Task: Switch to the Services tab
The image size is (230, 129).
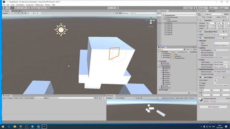Action: (212, 11)
